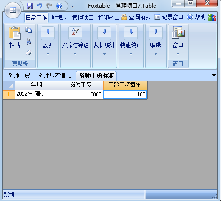Click the Cut scissors icon

tap(28, 41)
